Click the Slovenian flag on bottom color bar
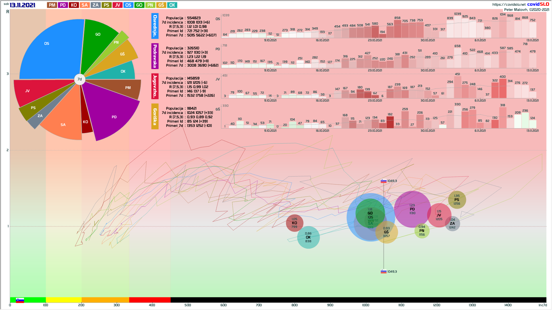This screenshot has width=552, height=310. (20, 300)
